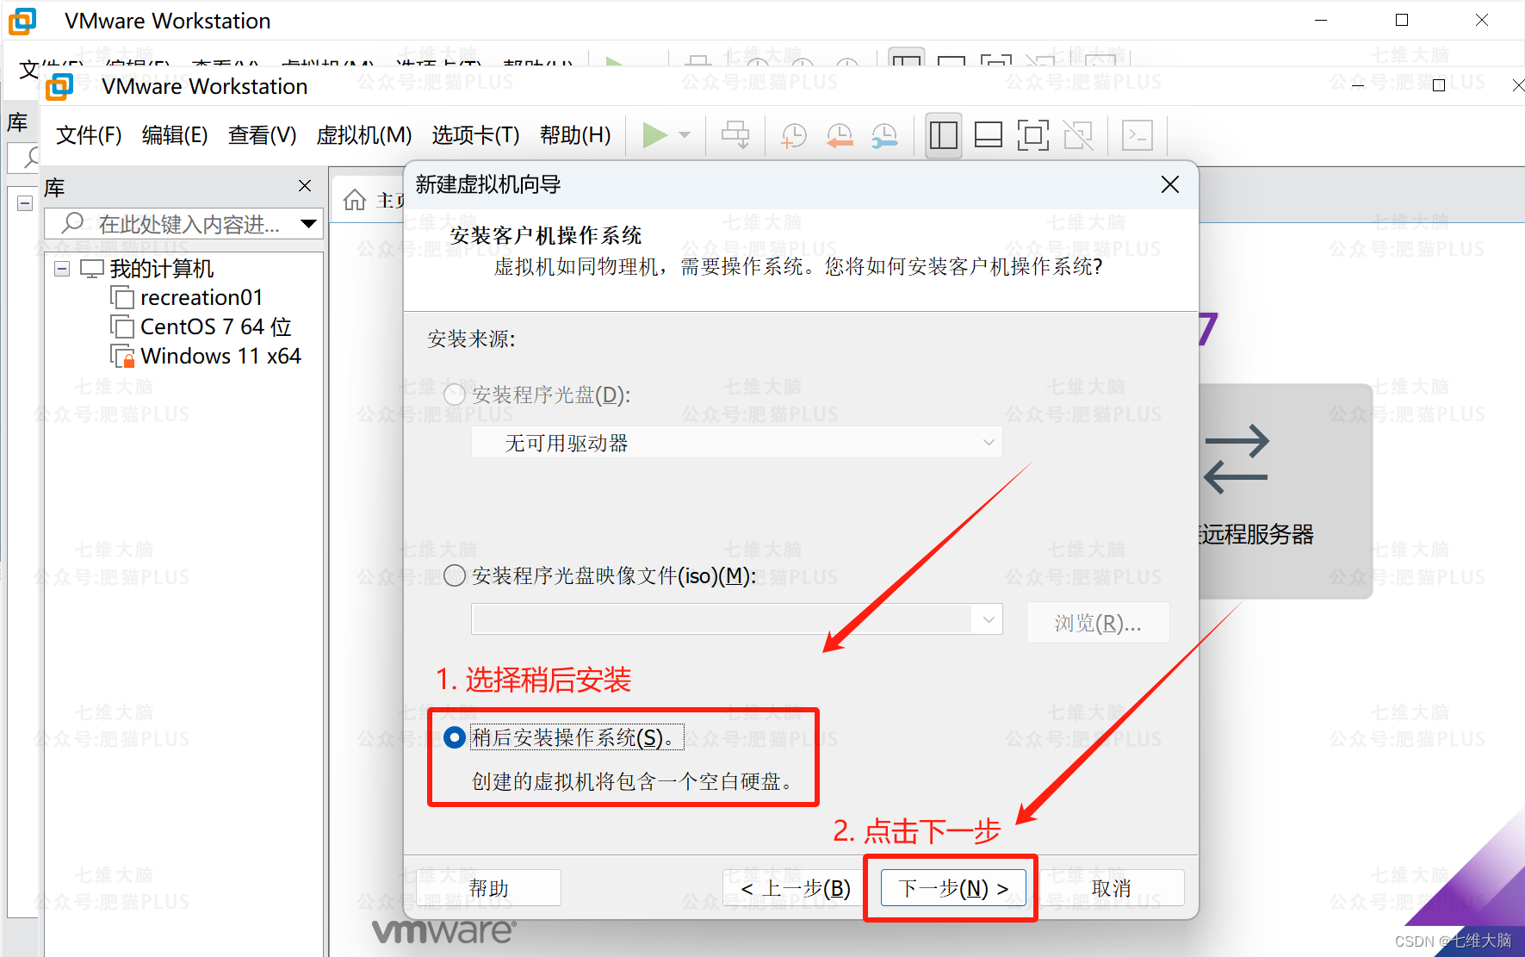Click the back window's VMware logo icon

pyautogui.click(x=22, y=21)
